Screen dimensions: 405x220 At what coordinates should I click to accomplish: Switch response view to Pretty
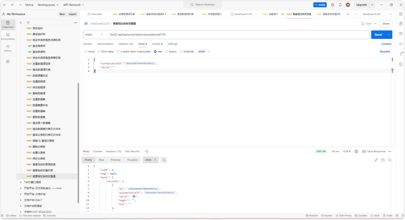pyautogui.click(x=88, y=160)
